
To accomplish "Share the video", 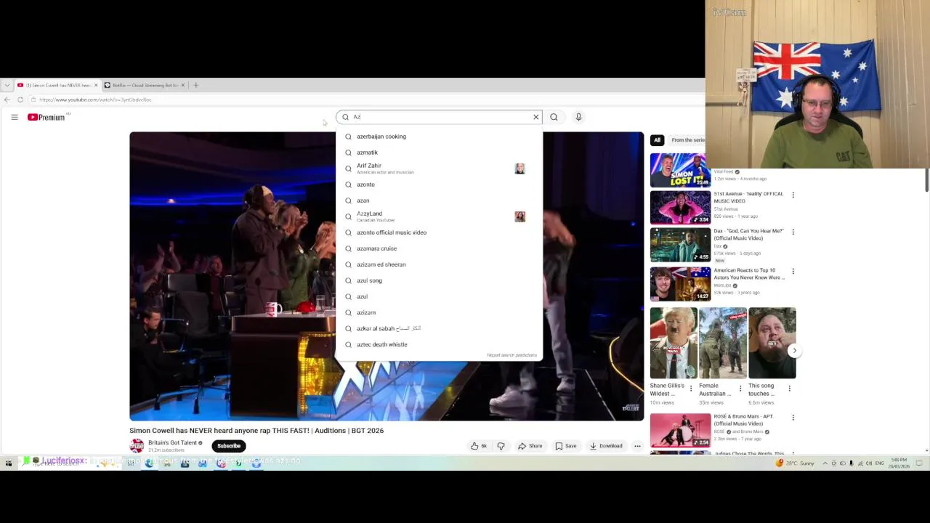I will pos(530,446).
